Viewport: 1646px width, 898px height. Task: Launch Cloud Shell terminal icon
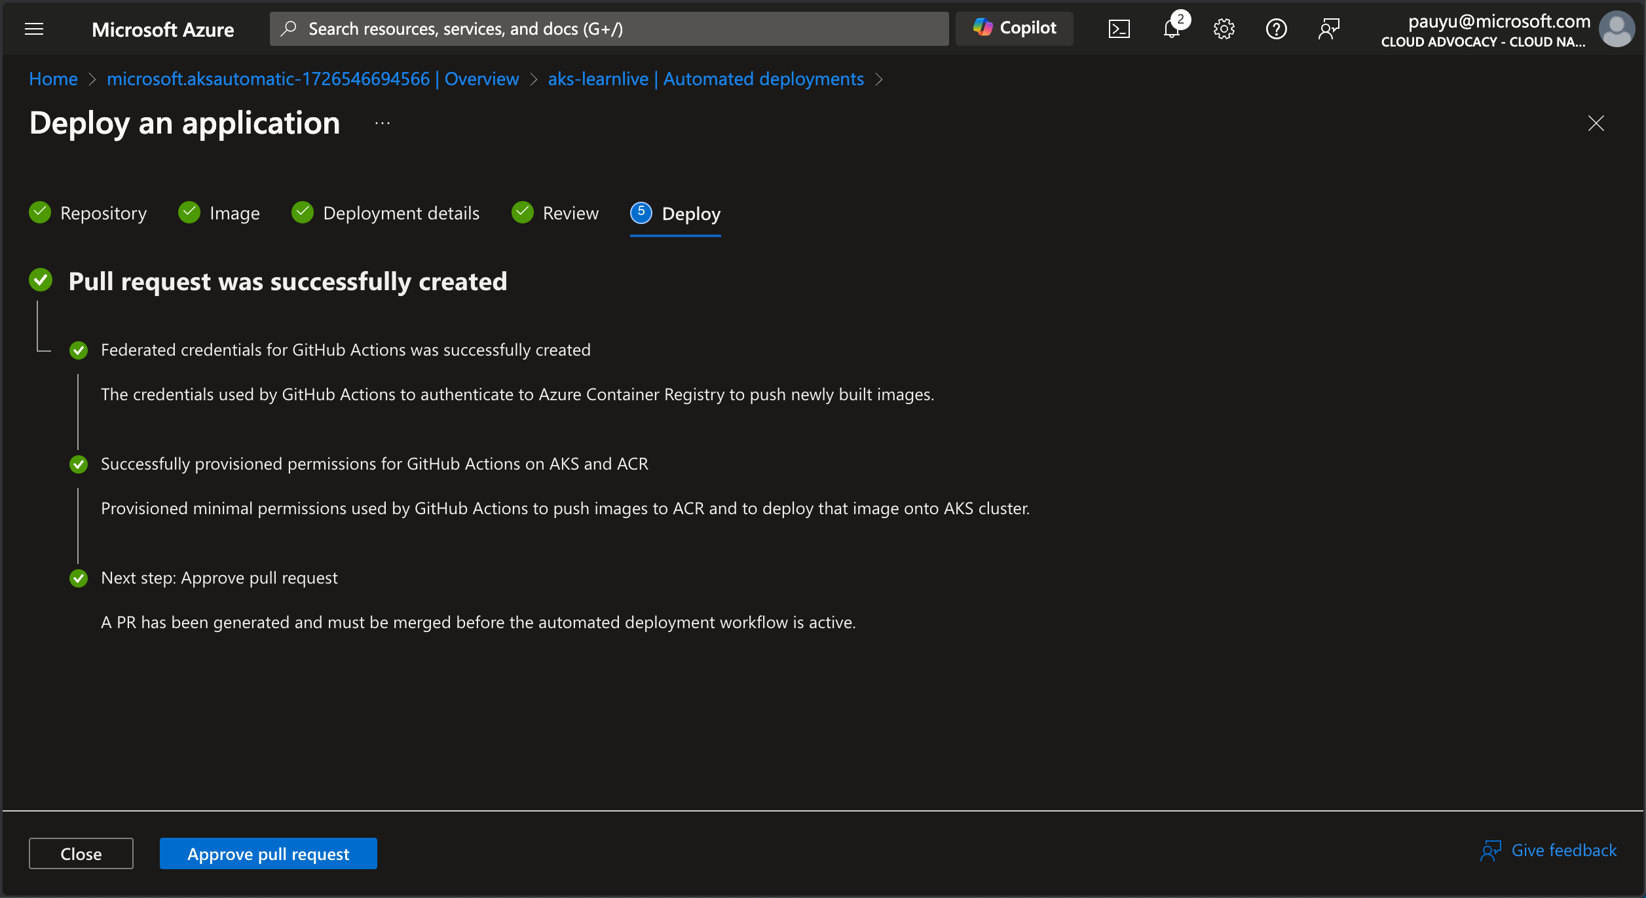click(1119, 29)
